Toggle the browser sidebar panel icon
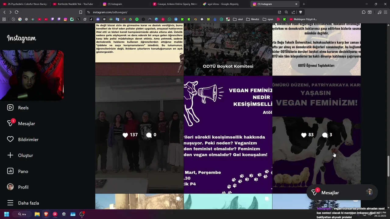This screenshot has width=390, height=219. [370, 12]
